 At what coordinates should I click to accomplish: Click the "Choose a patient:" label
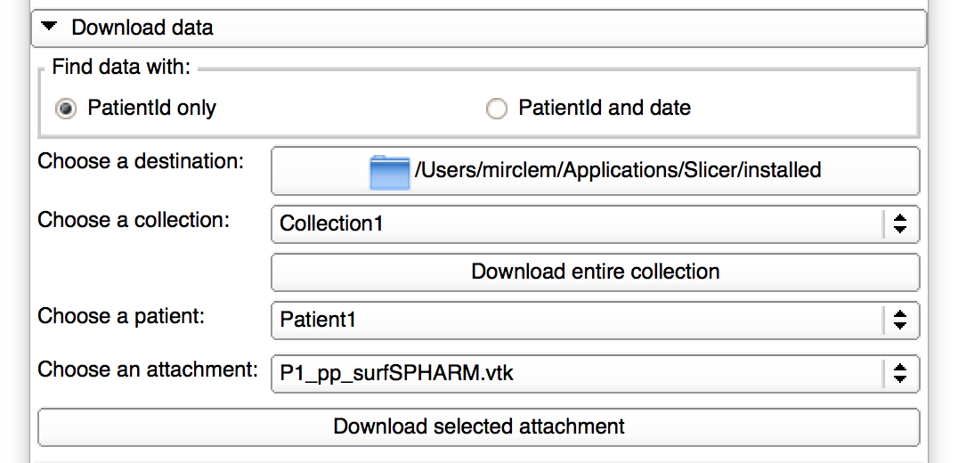pyautogui.click(x=121, y=316)
